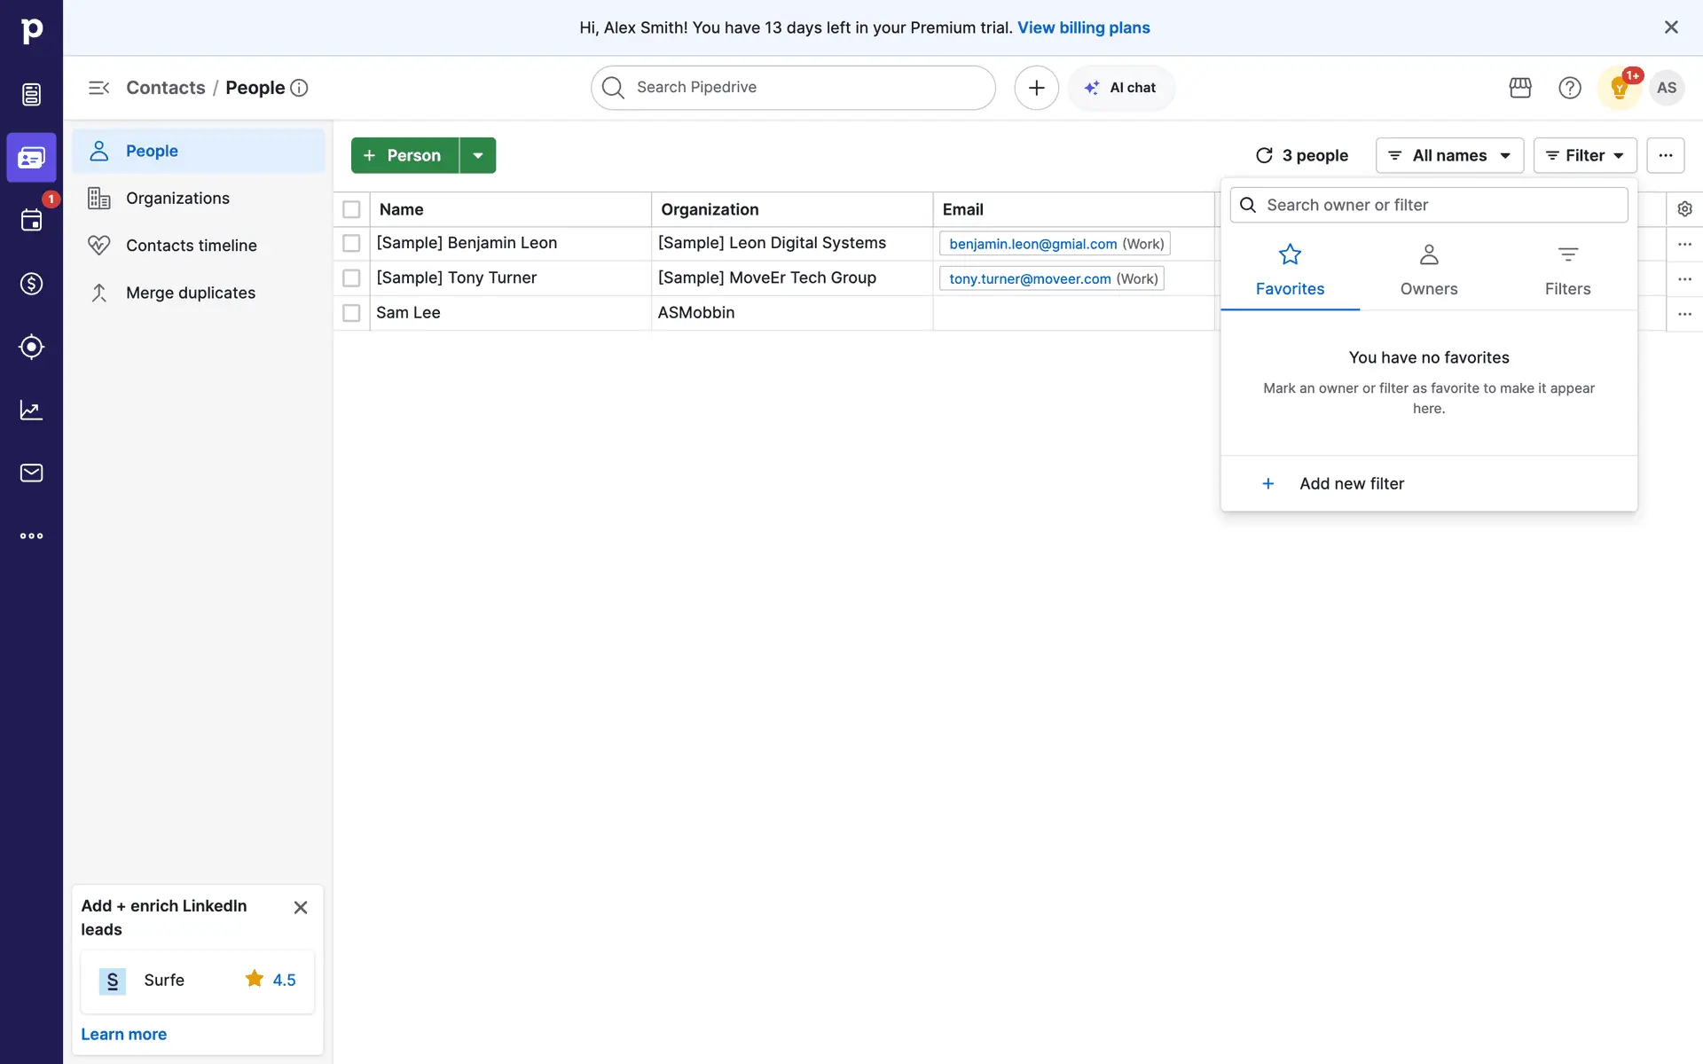
Task: Click Add new filter
Action: tap(1351, 484)
